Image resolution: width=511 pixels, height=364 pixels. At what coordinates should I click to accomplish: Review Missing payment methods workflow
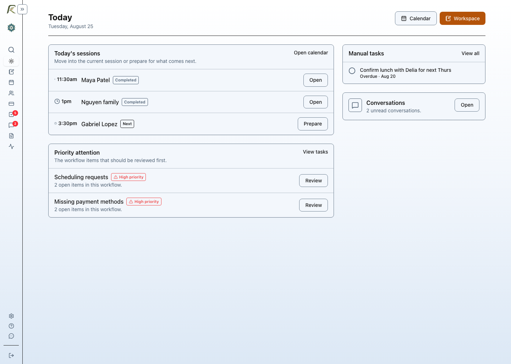[313, 205]
